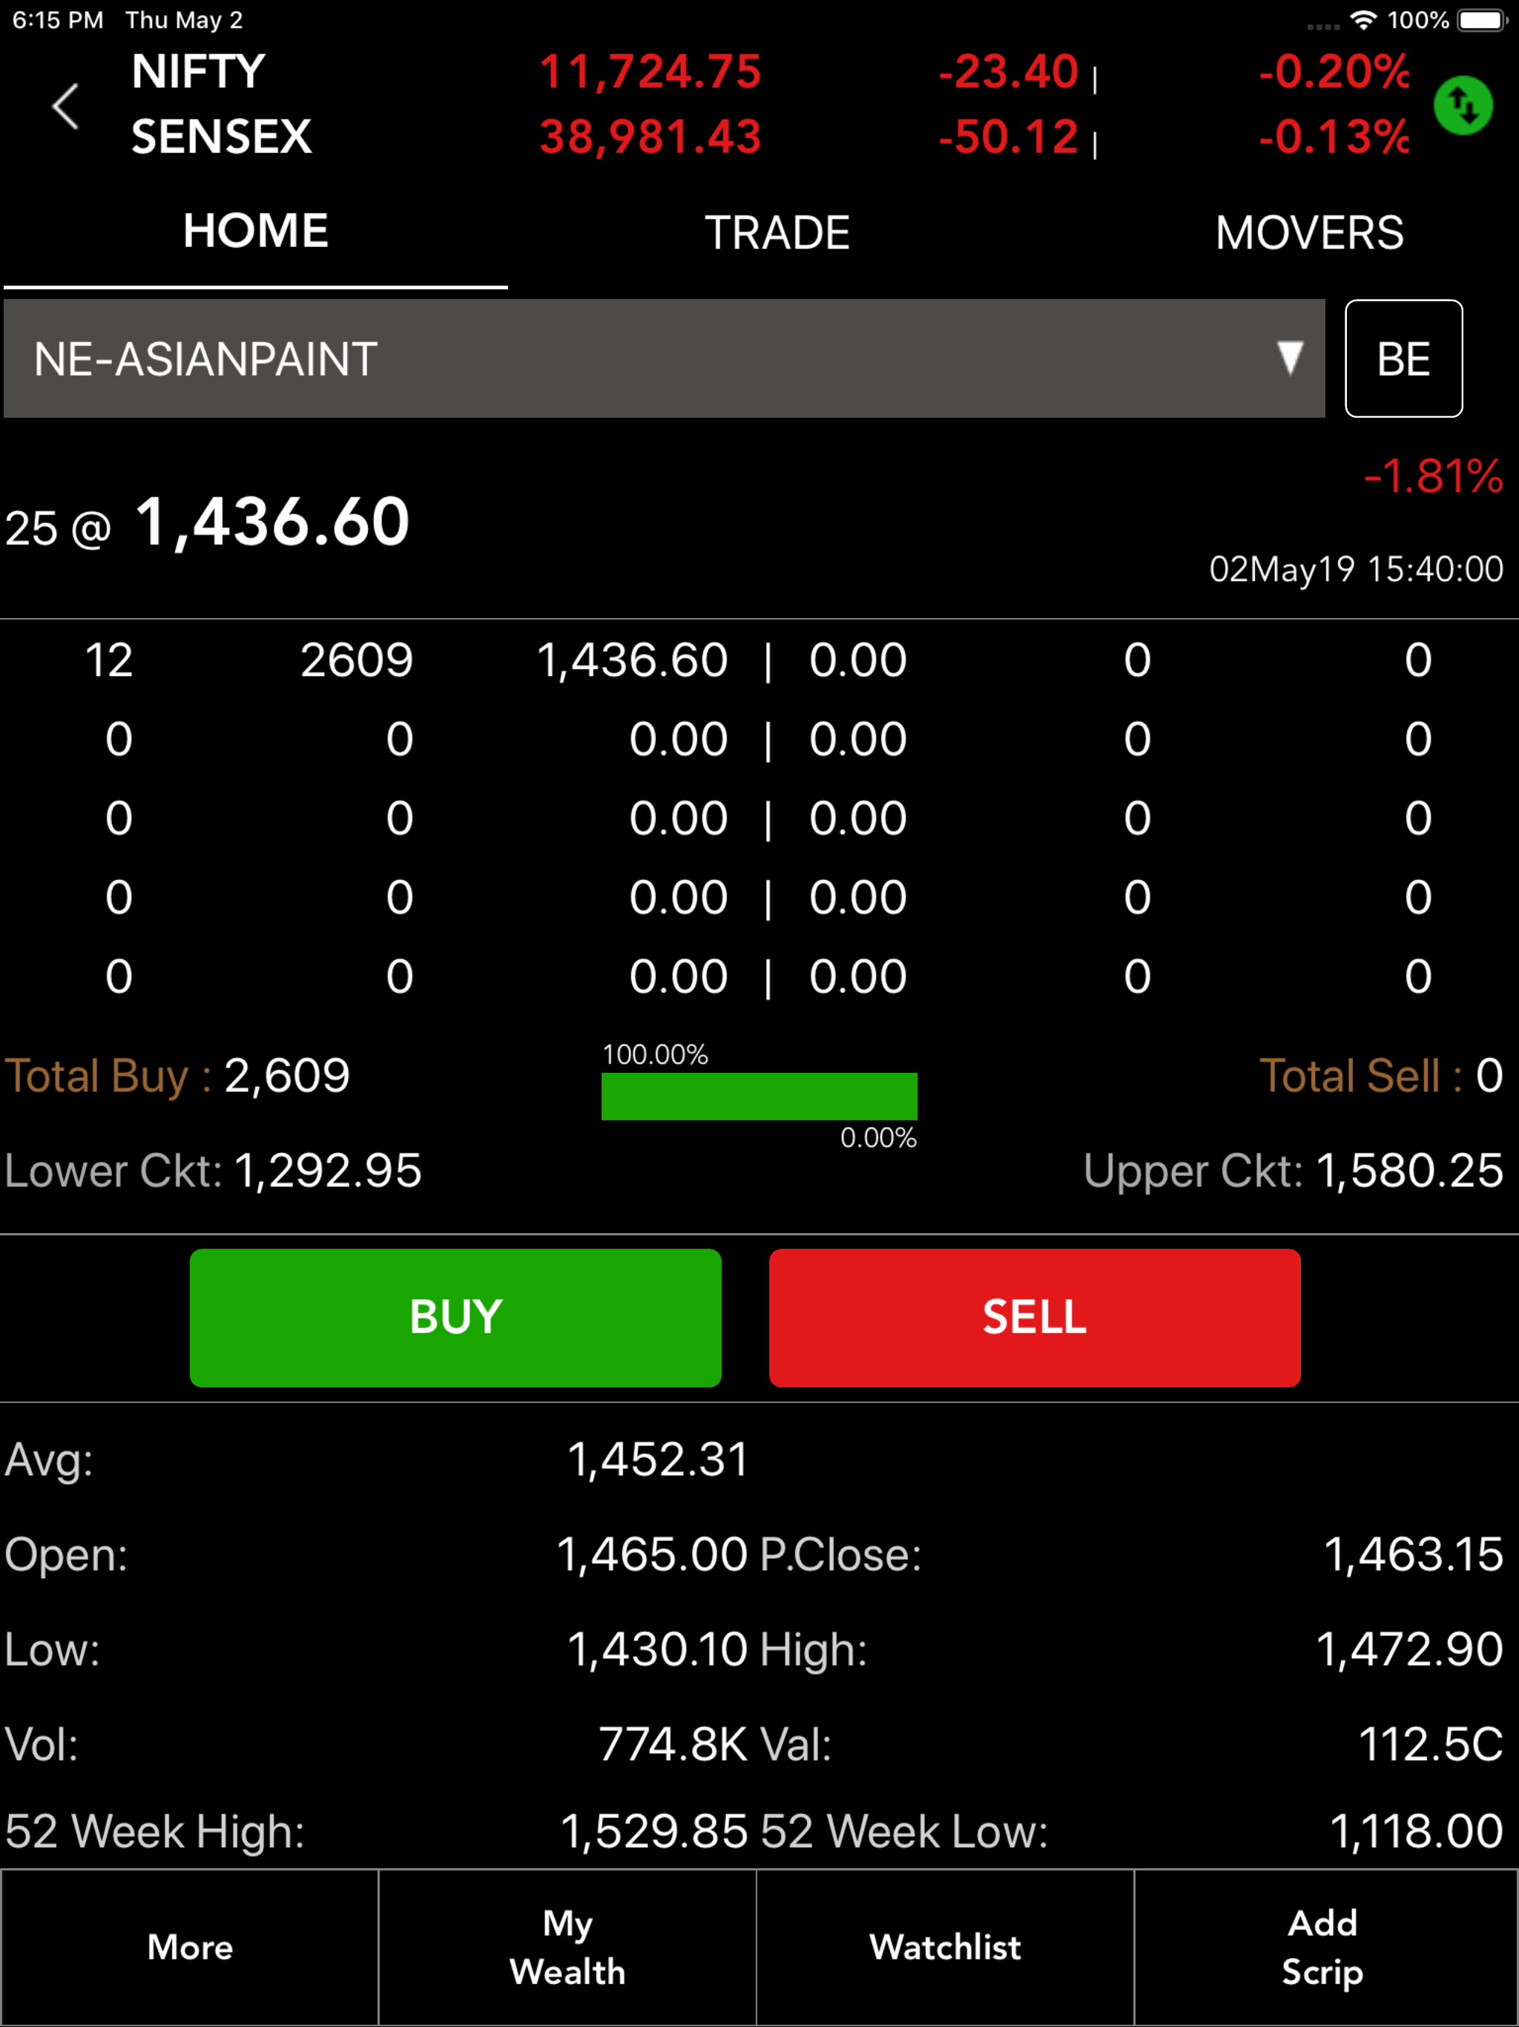The height and width of the screenshot is (2027, 1519).
Task: Tap the 6:15 PM clock
Action: [x=58, y=20]
